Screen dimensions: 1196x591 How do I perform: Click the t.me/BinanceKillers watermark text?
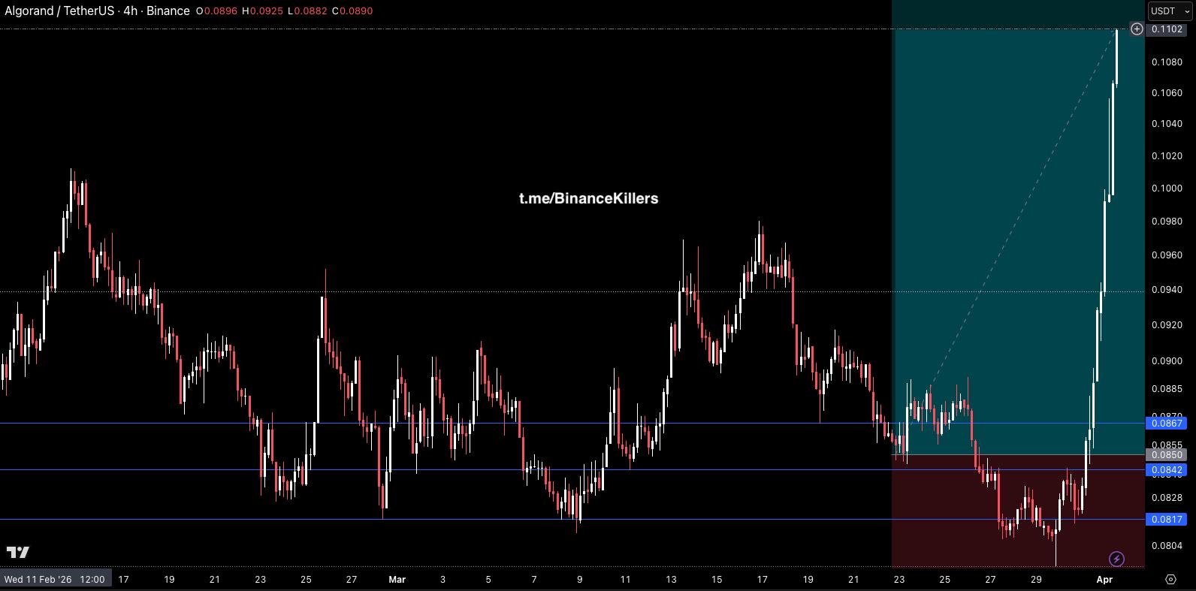pos(588,198)
